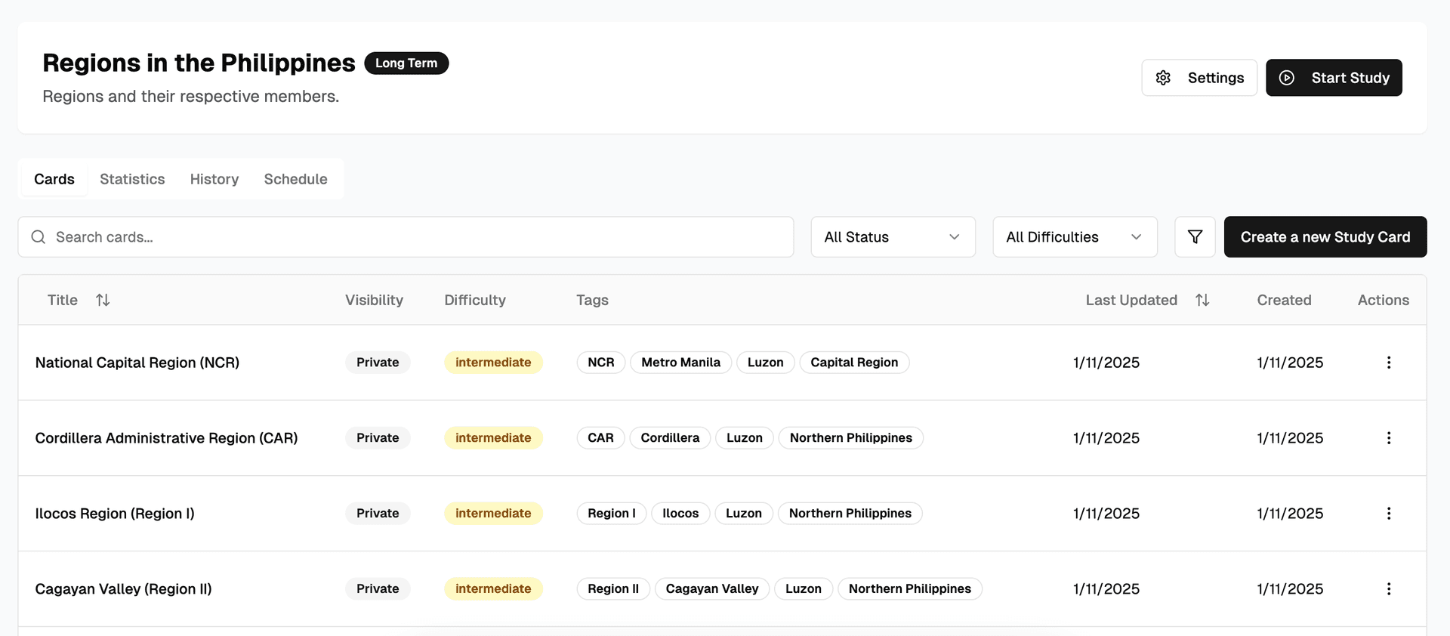Click the Tags column header
Screen dimensions: 1450x636
click(x=592, y=300)
